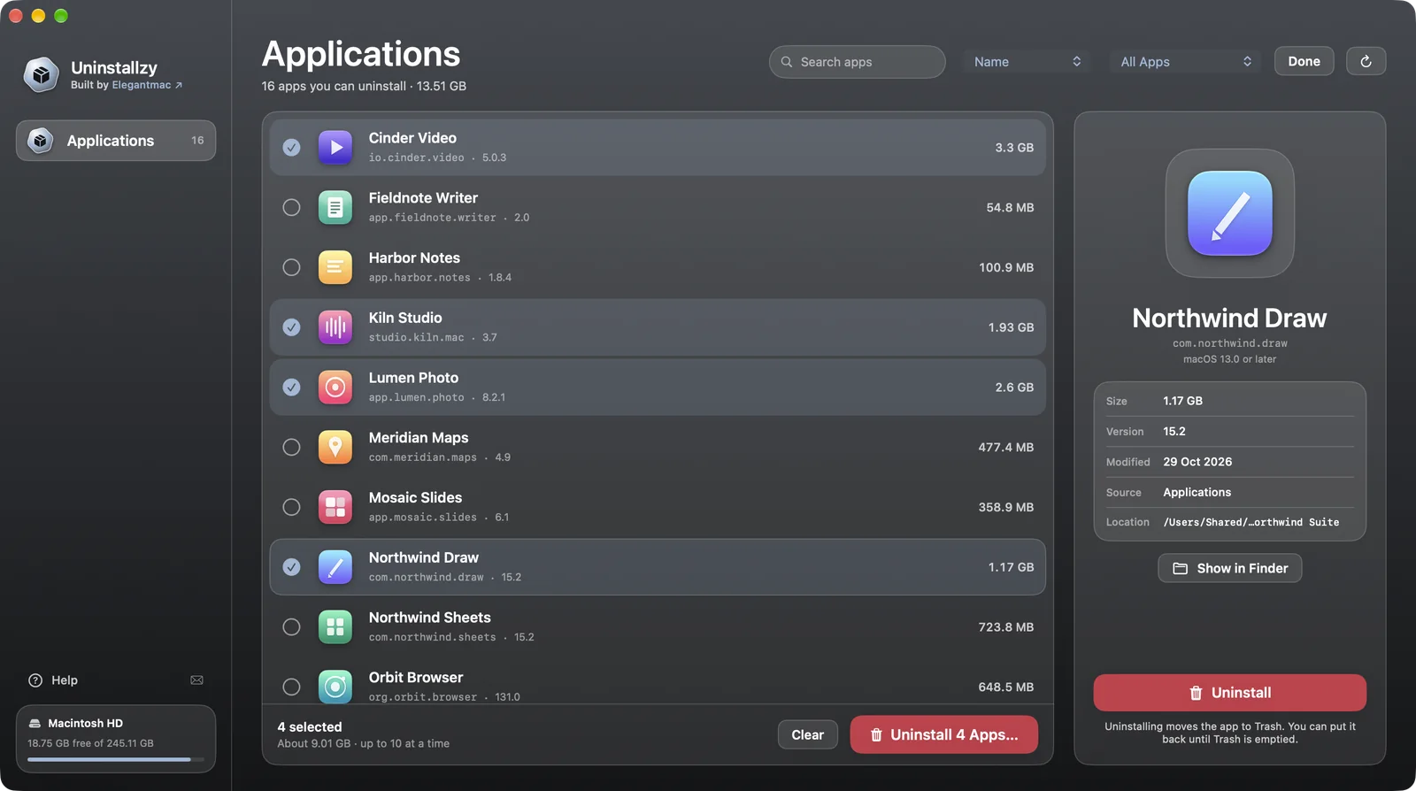Screen dimensions: 1416x791
Task: Click the Northwind Draw pencil icon in list
Action: pos(335,567)
